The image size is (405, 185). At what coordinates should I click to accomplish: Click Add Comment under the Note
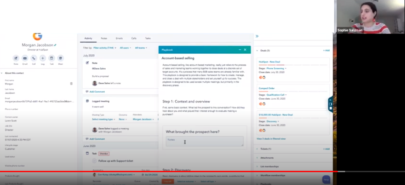coord(97,92)
